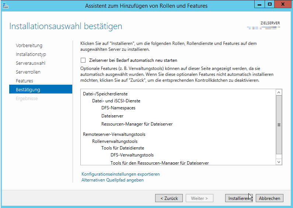Viewport: 293px width, 208px height.
Task: Select the Features step in the sidebar
Action: point(24,81)
